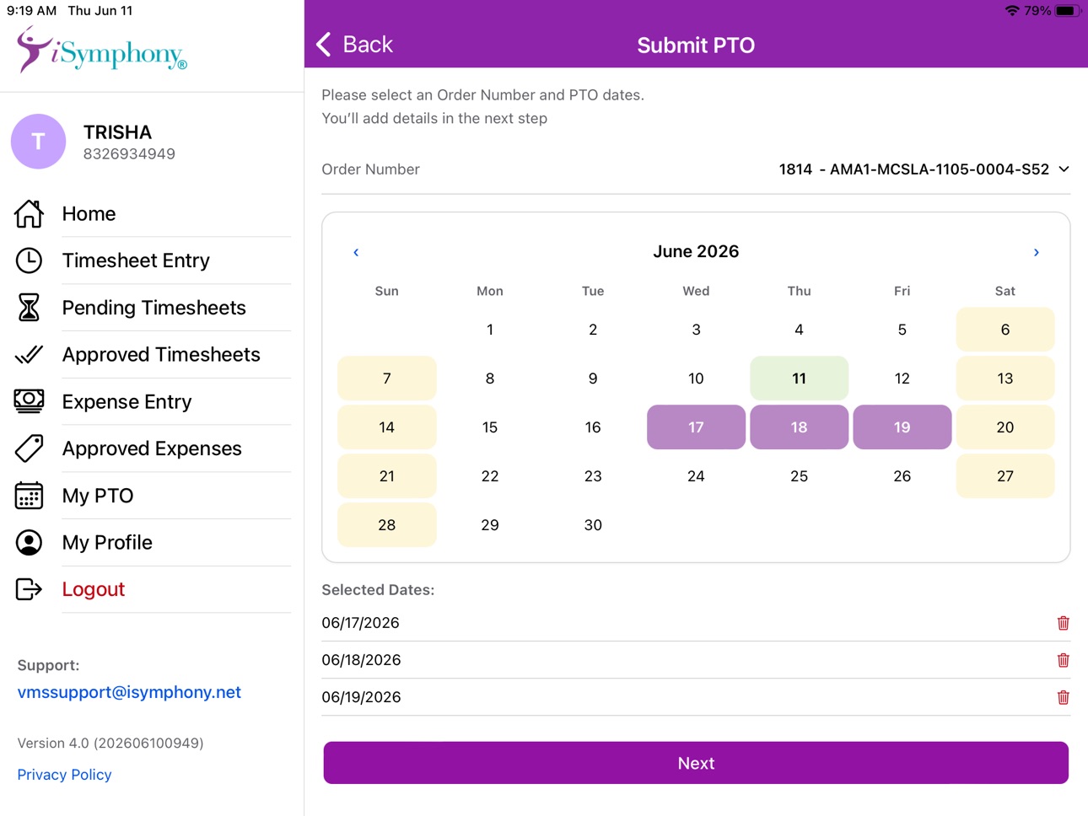
Task: Select June 30 on the calendar
Action: point(593,525)
